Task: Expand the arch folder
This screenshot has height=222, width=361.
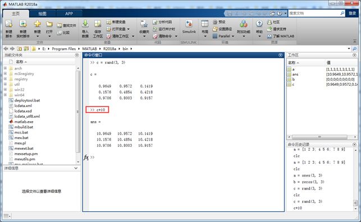Action: point(5,68)
